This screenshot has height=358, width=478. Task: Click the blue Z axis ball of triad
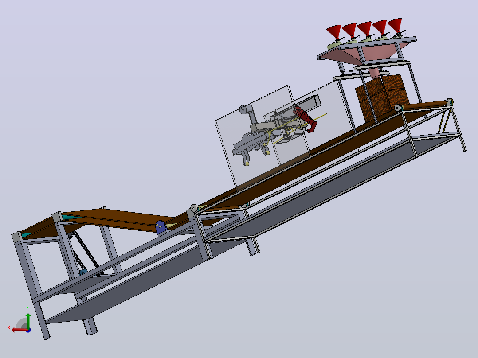click(28, 330)
